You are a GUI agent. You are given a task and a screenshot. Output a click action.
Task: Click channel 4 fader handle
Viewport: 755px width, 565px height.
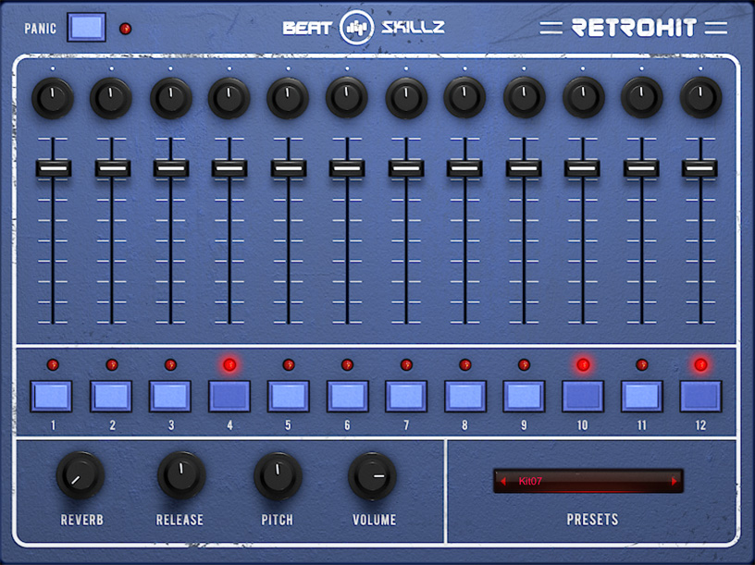pos(229,168)
